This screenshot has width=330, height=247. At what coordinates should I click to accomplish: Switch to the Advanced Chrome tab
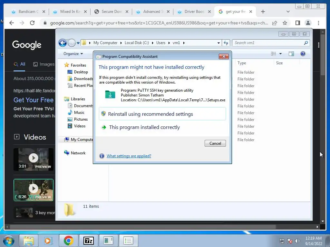tap(153, 12)
